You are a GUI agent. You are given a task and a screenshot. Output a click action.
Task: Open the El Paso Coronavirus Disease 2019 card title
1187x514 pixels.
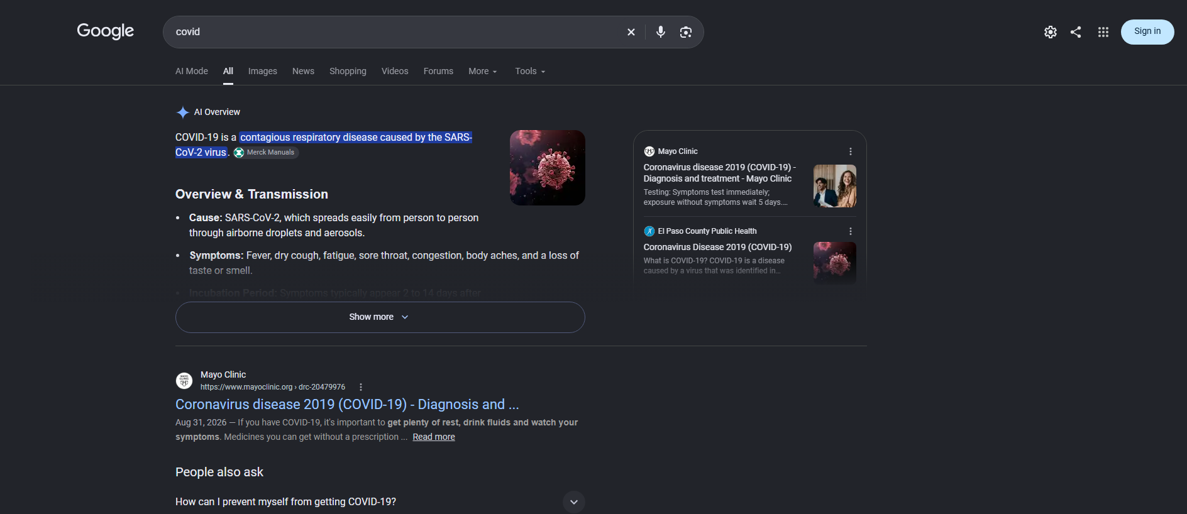tap(718, 248)
